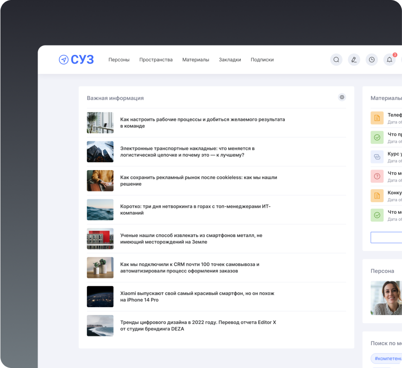Click the blue chat bubbles course icon
402x368 pixels.
(377, 157)
